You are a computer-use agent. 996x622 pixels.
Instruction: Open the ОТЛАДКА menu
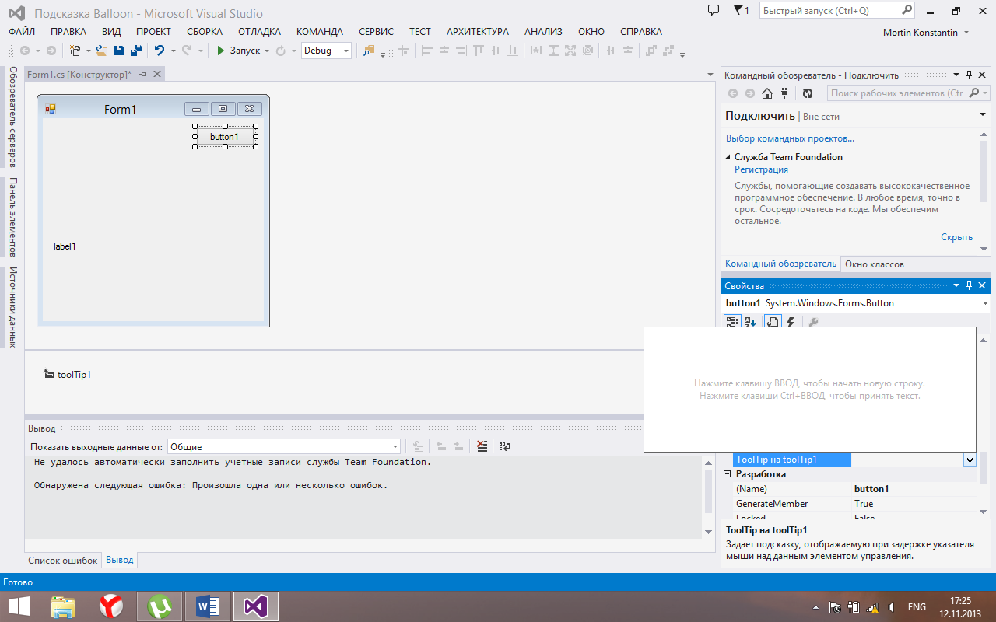pyautogui.click(x=259, y=32)
